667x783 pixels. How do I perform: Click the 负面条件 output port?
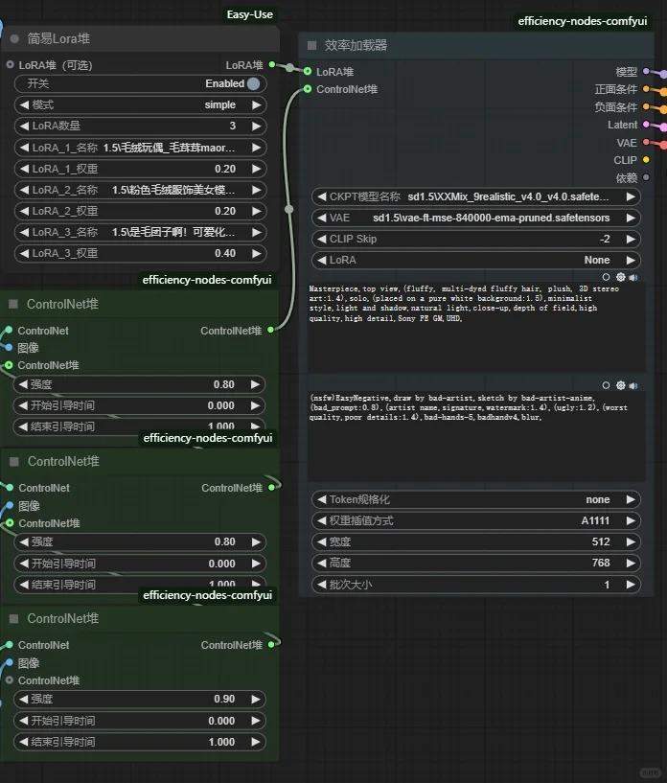click(x=646, y=106)
